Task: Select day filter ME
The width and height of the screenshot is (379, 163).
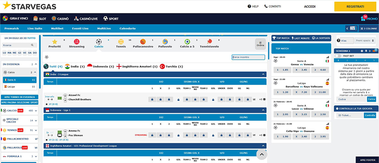Action: pyautogui.click(x=15, y=53)
